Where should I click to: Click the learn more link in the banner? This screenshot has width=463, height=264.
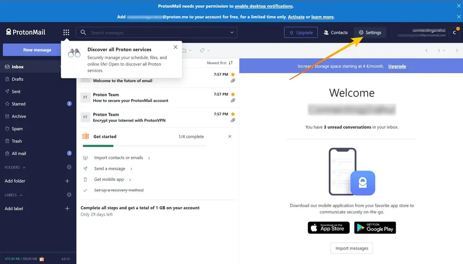(x=322, y=17)
